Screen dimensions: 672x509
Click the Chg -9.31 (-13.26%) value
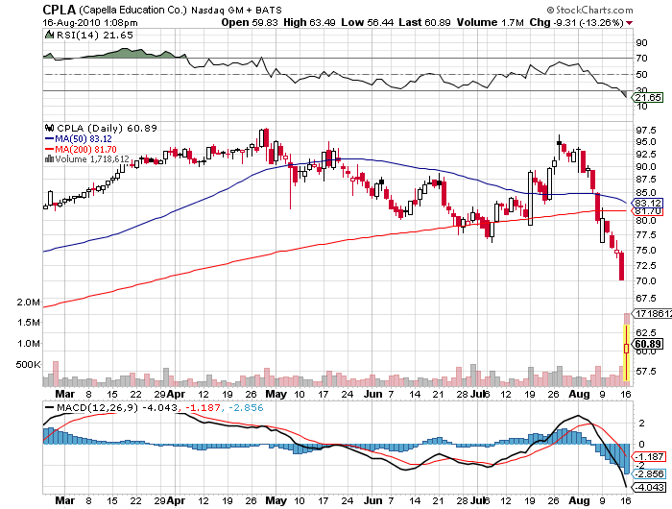point(576,22)
